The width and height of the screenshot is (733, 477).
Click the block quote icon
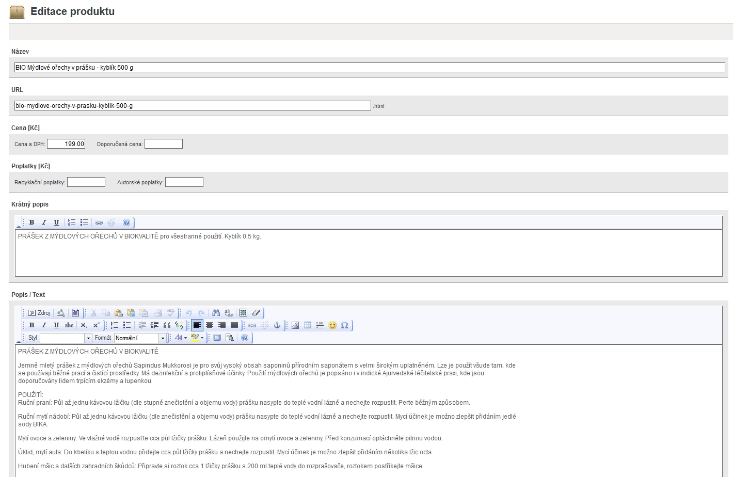(x=167, y=325)
